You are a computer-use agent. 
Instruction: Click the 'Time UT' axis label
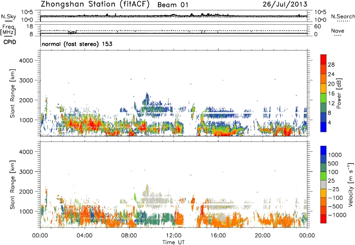(x=174, y=242)
